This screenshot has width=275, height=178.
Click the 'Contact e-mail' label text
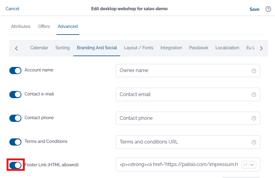pos(39,94)
